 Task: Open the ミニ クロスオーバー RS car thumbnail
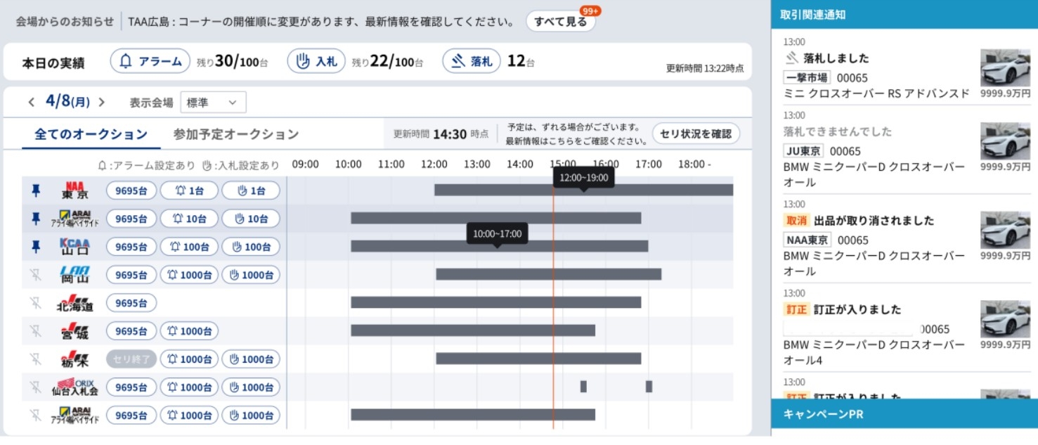click(1005, 68)
